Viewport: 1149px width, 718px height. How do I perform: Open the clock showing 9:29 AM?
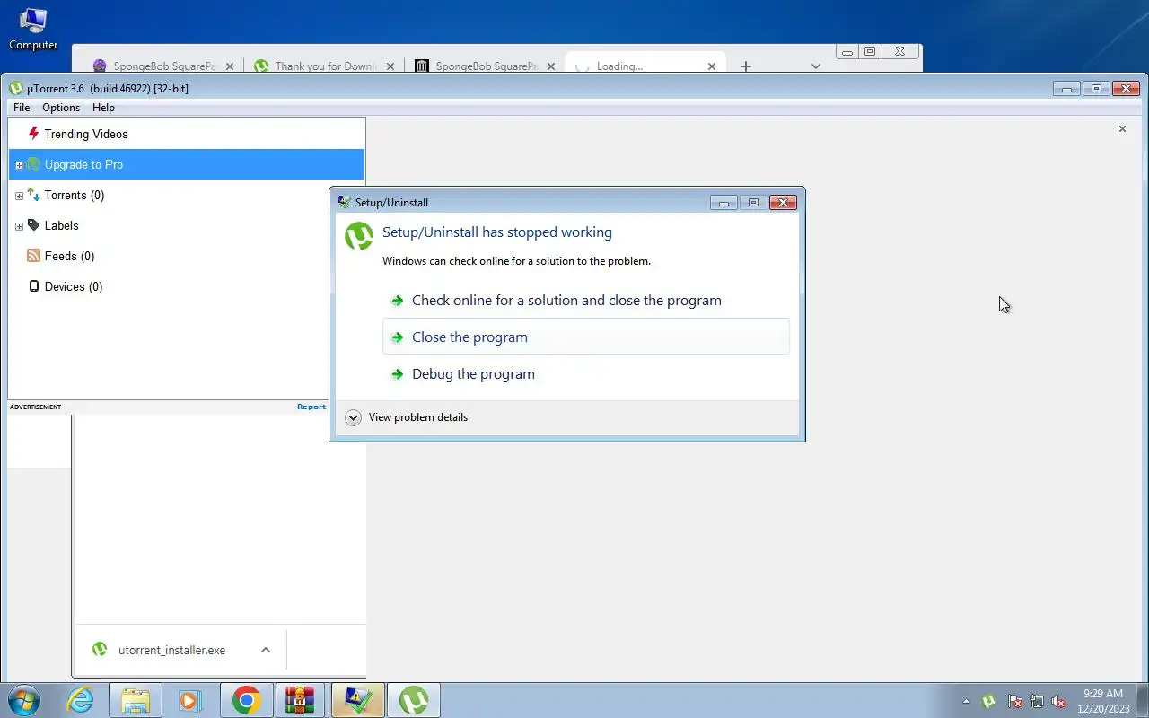point(1103,700)
